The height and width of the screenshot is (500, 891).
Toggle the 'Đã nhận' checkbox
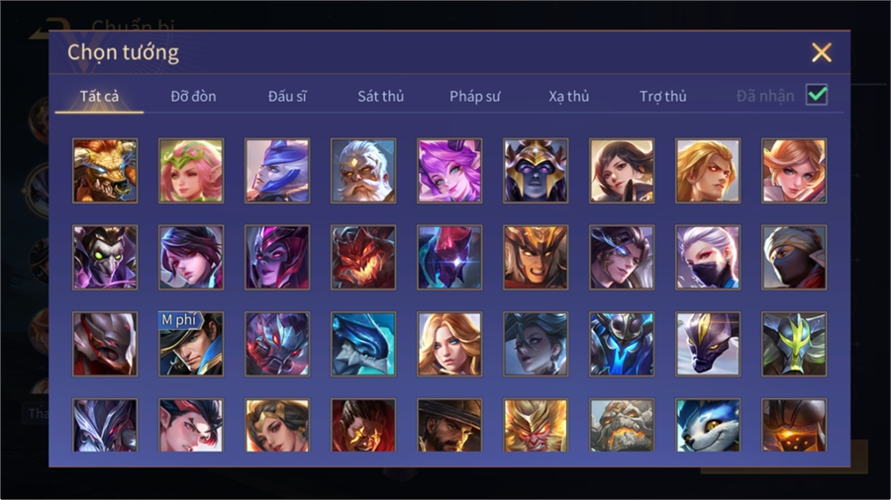tap(817, 95)
